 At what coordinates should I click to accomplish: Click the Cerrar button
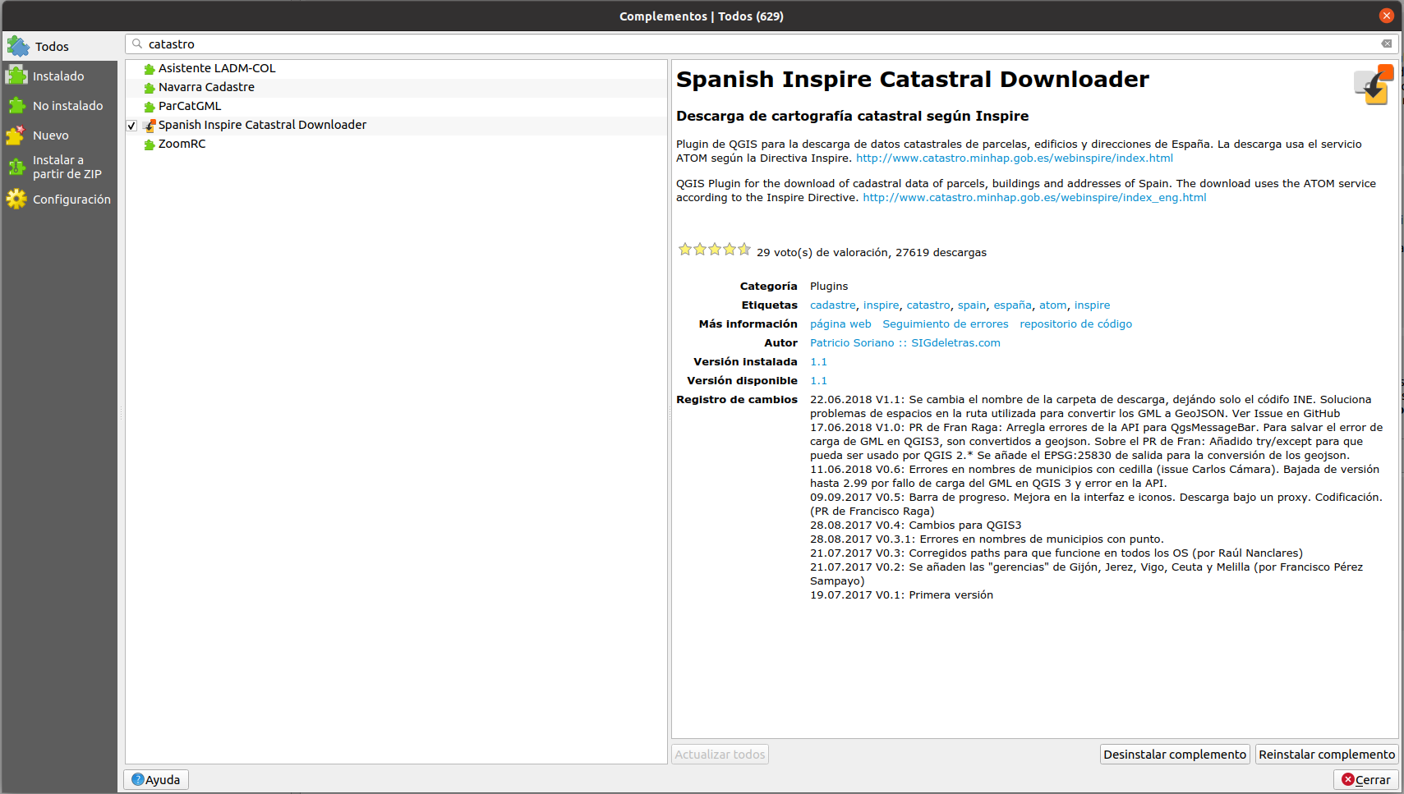coord(1366,779)
